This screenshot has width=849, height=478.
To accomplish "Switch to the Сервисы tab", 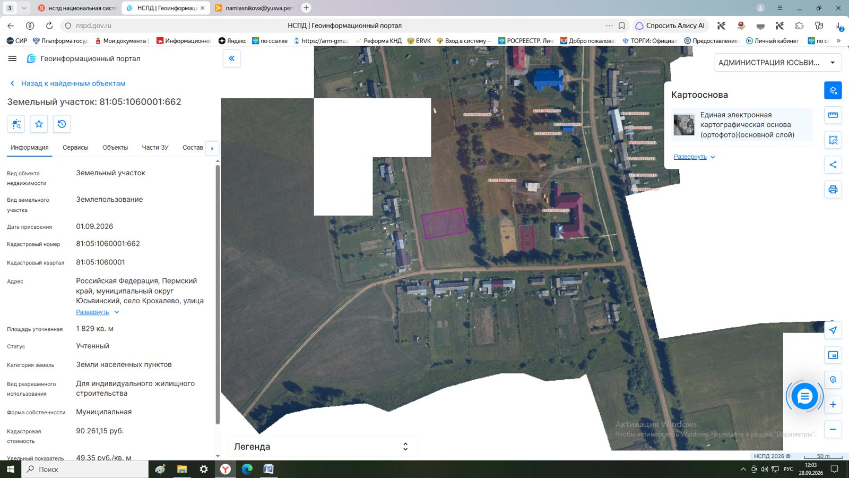I will coord(75,148).
